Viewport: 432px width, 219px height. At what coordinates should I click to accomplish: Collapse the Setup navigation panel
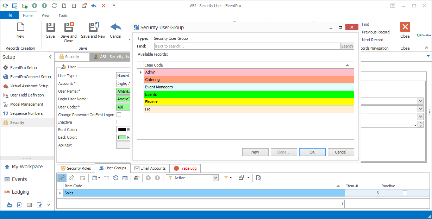50,57
